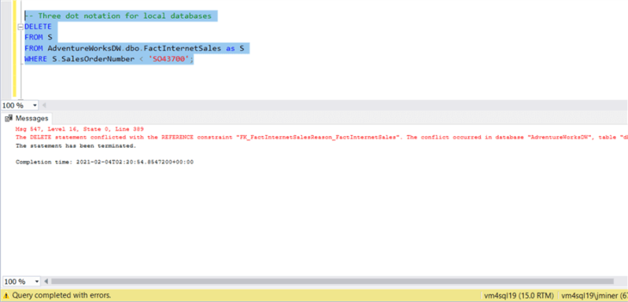
Task: Click the vm4sql19\jminer login status item
Action: pyautogui.click(x=594, y=296)
